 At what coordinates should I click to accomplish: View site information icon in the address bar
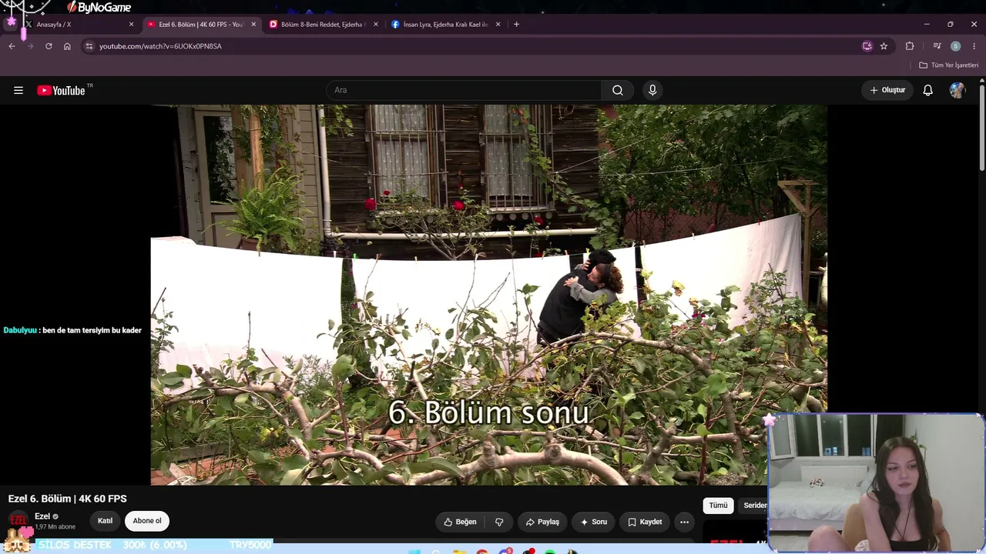pos(89,46)
